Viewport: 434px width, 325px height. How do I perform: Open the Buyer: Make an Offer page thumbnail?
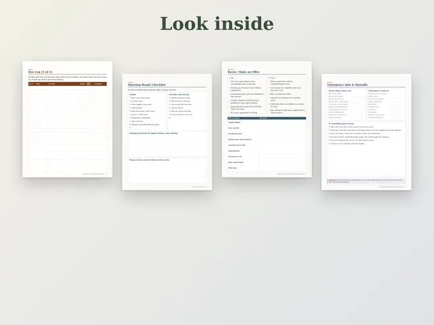pyautogui.click(x=267, y=119)
